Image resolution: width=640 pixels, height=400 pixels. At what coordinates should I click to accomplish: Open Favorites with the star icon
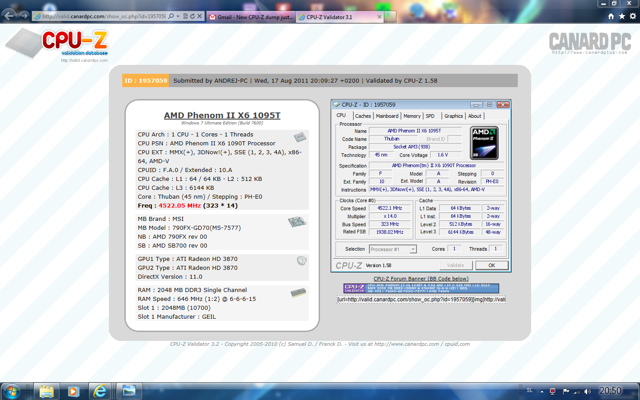coord(622,16)
